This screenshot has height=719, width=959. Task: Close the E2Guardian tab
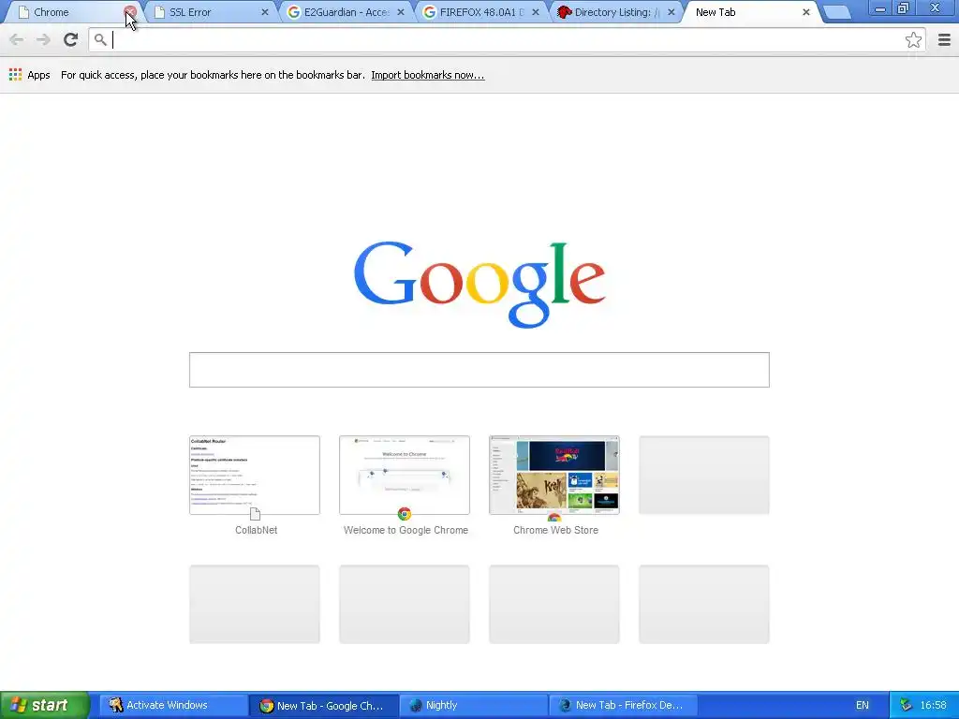point(401,12)
